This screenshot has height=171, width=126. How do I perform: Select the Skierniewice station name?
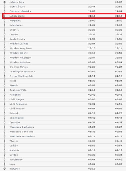[x=17, y=118]
